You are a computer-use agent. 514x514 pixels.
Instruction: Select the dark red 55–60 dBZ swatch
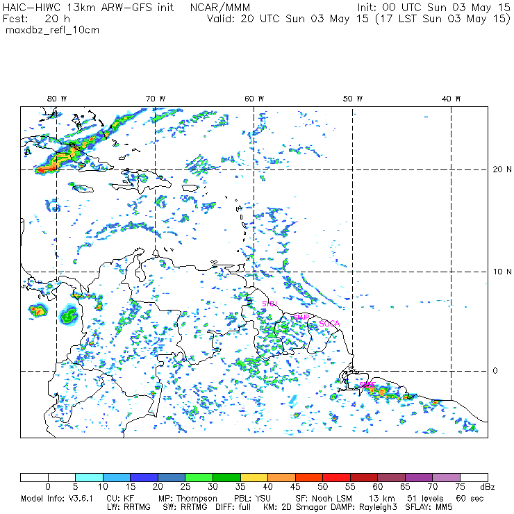tap(364, 477)
